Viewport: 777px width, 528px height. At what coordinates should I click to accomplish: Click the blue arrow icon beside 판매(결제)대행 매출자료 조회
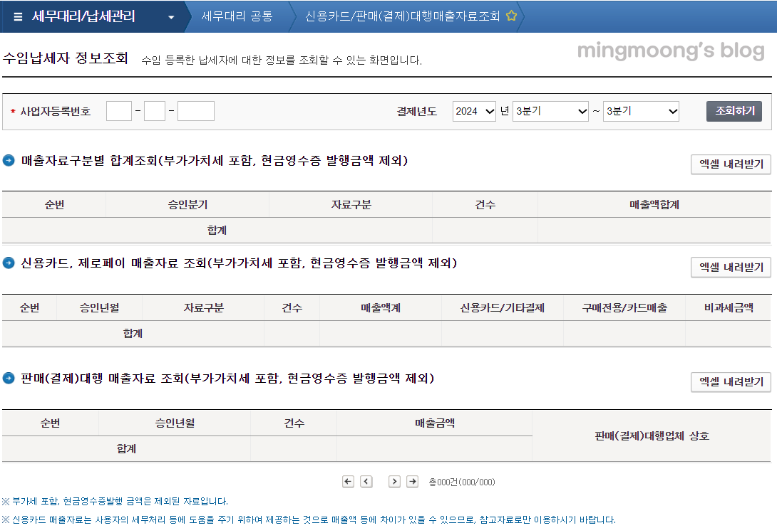10,378
